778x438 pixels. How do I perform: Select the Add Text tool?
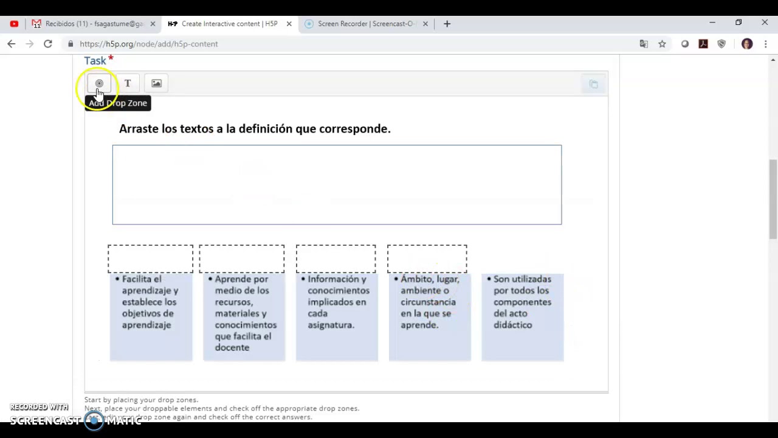pos(128,83)
